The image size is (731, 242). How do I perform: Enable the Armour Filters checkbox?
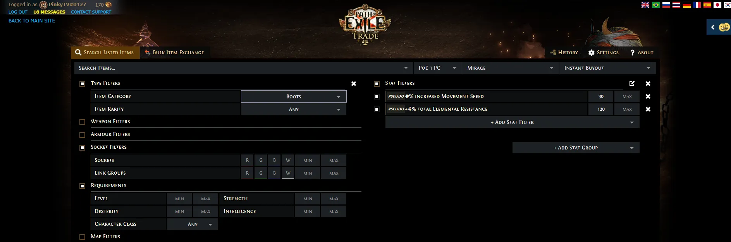point(82,135)
